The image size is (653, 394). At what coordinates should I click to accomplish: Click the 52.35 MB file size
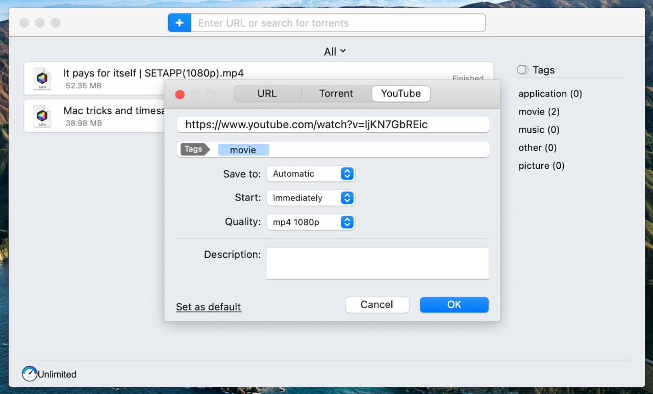pyautogui.click(x=84, y=86)
